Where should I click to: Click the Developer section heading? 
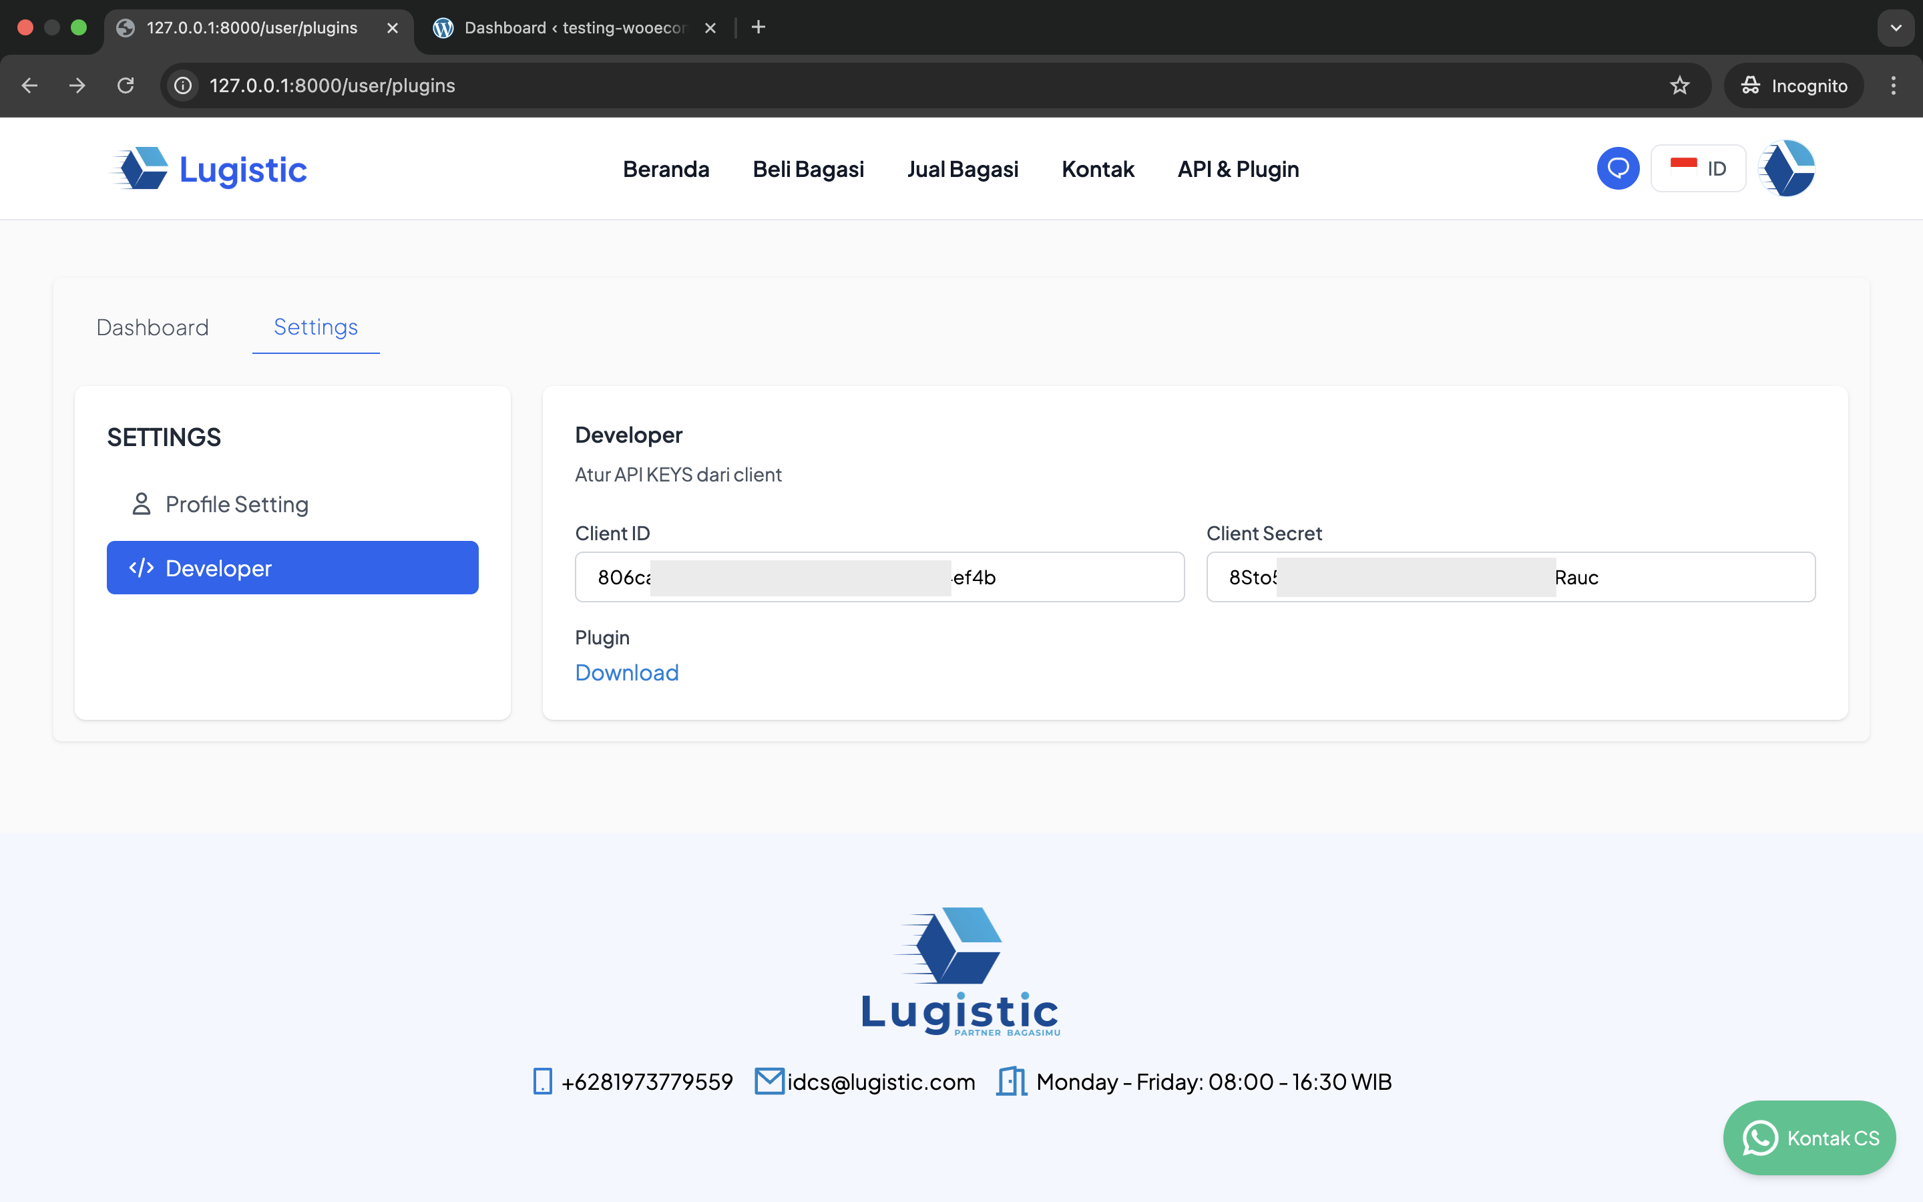click(x=628, y=435)
